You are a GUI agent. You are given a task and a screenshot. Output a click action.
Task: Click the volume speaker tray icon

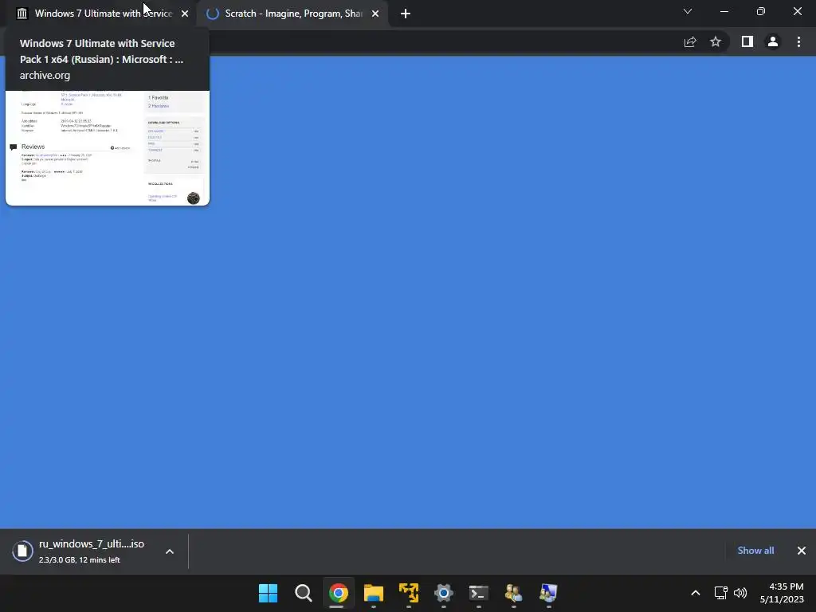(x=740, y=593)
